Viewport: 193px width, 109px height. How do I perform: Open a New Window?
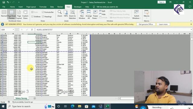pos(82,15)
